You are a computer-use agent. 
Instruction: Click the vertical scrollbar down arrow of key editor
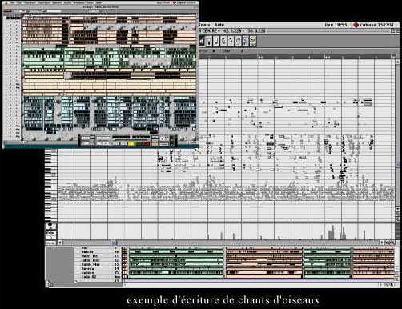397,209
